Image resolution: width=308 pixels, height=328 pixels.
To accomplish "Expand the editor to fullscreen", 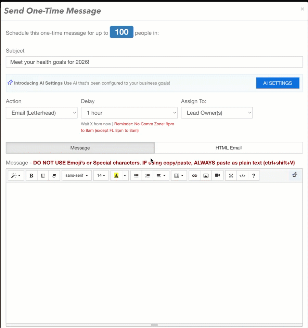I will tap(231, 175).
